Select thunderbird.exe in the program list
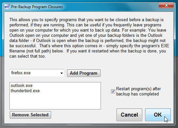Image resolution: width=178 pixels, height=128 pixels. point(25,91)
